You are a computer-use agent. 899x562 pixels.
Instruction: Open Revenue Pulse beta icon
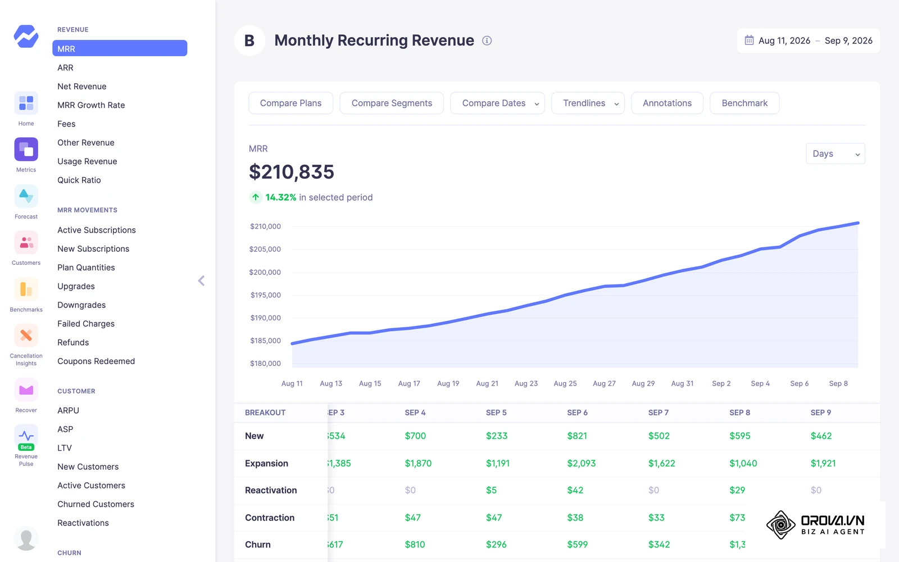click(26, 437)
